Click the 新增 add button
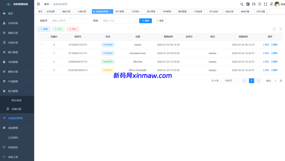The width and height of the screenshot is (285, 161). pyautogui.click(x=44, y=29)
